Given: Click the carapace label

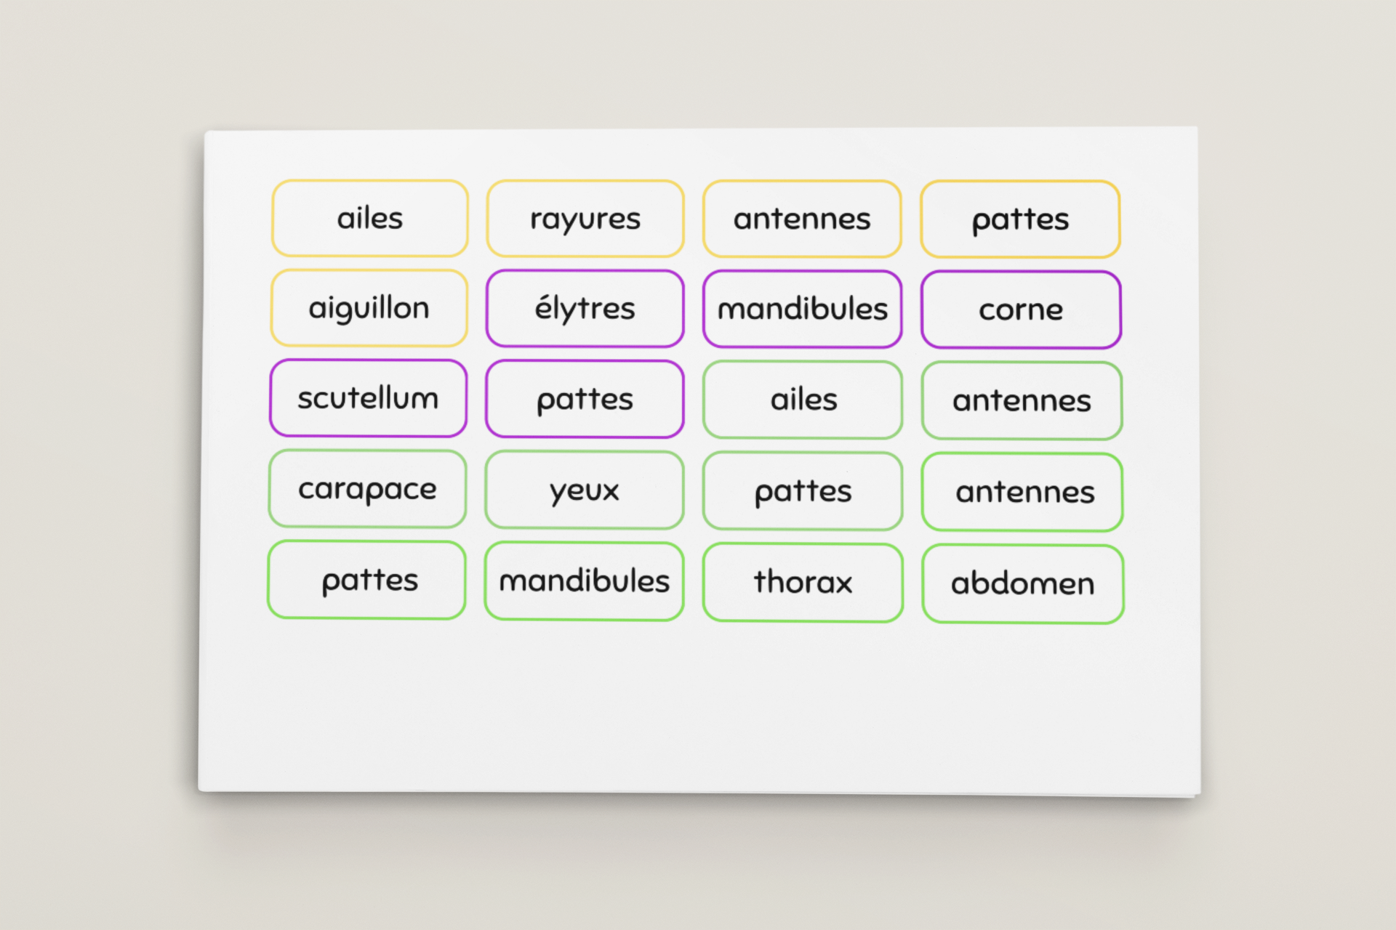Looking at the screenshot, I should click(x=367, y=489).
